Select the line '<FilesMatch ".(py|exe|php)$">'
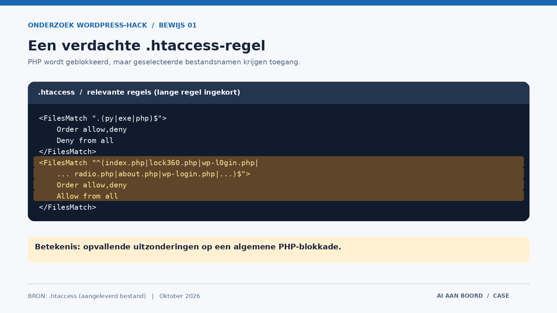Image resolution: width=557 pixels, height=313 pixels. [103, 118]
